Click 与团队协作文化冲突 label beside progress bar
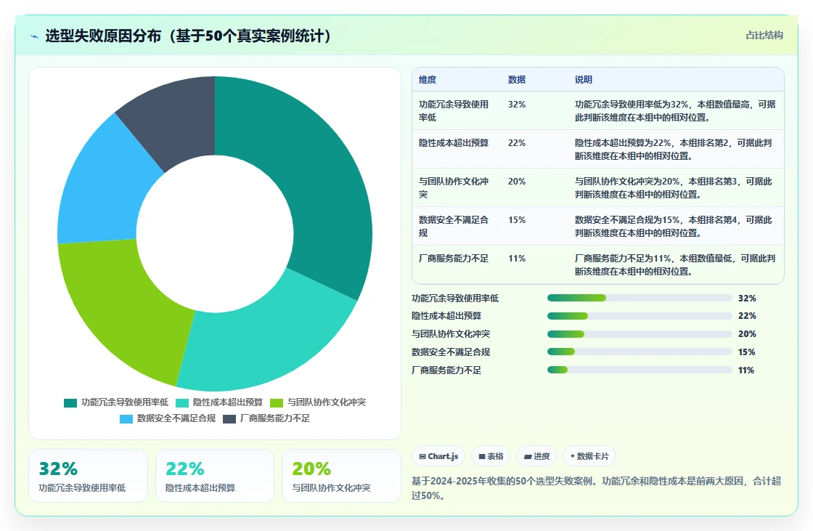Viewport: 813px width, 531px height. 451,333
